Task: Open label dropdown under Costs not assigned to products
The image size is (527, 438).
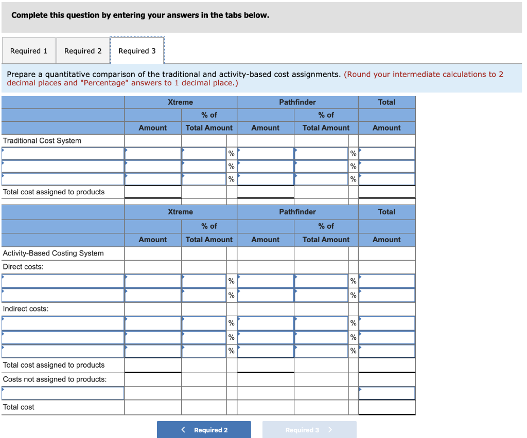Action: point(63,393)
